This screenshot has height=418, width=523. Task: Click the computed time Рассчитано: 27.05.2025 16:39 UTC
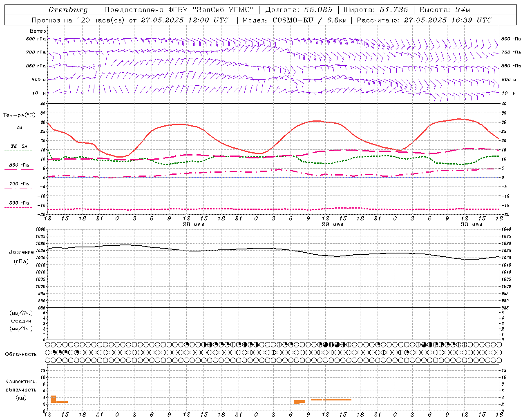(424, 20)
